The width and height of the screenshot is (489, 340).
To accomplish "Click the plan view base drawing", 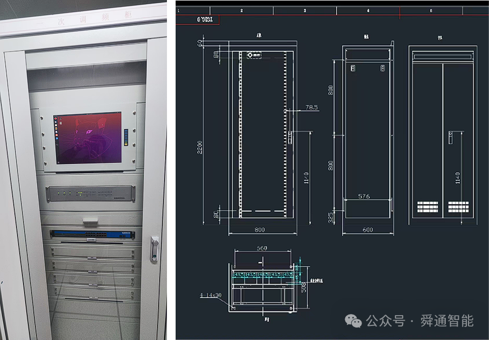I will (x=263, y=287).
